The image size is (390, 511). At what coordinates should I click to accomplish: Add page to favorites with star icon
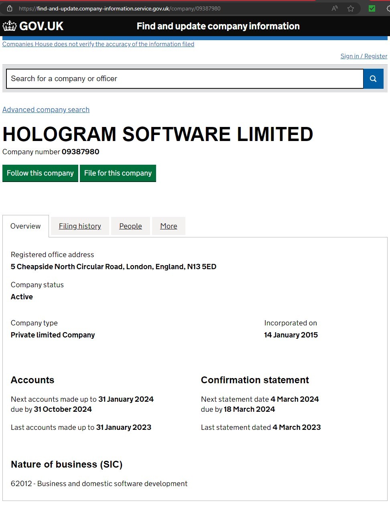[351, 8]
